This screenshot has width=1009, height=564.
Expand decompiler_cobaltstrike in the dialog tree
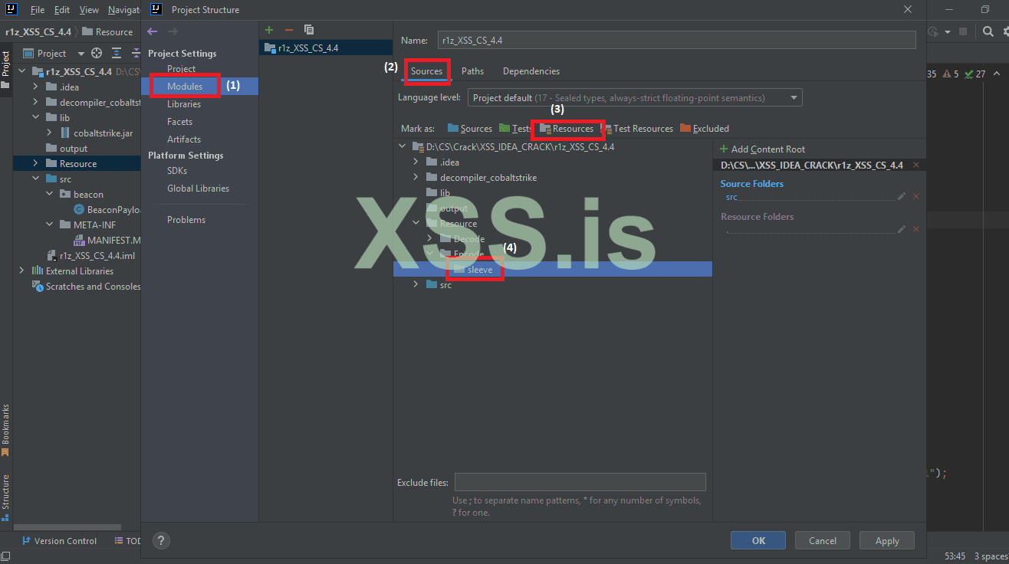416,177
